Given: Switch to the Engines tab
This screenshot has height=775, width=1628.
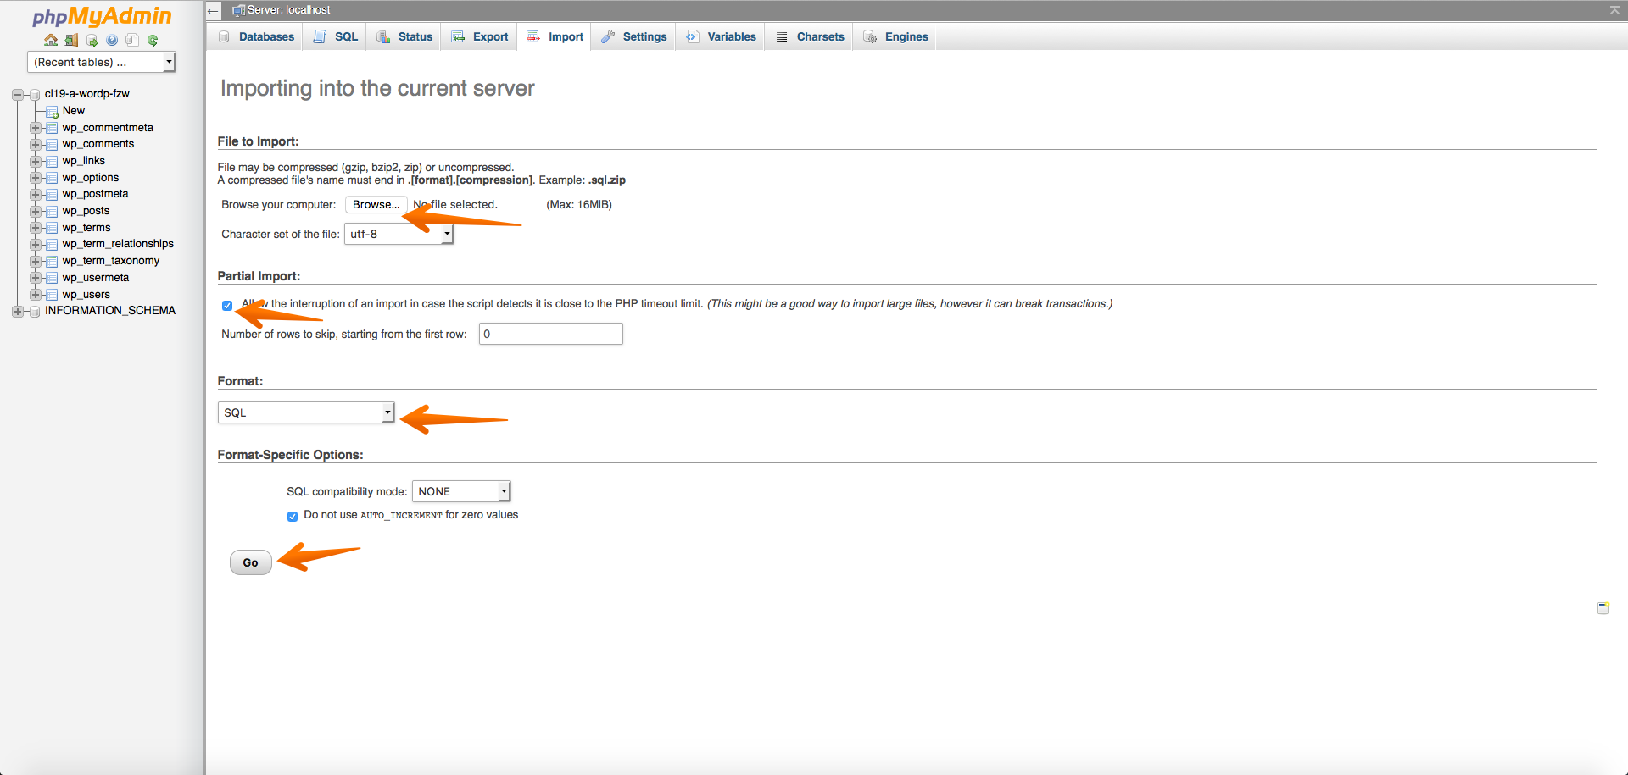Looking at the screenshot, I should [895, 36].
